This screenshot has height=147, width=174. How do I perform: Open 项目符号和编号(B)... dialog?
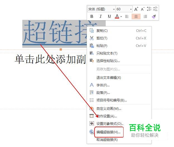point(119,100)
